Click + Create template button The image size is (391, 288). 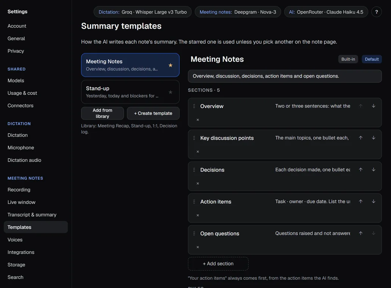pos(153,113)
